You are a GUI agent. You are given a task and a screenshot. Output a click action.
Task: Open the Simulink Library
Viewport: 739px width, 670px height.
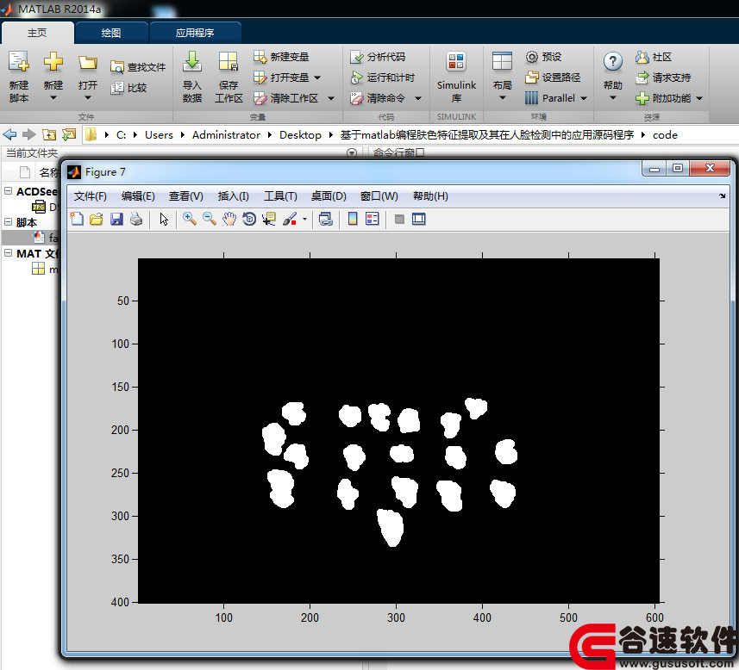coord(456,77)
